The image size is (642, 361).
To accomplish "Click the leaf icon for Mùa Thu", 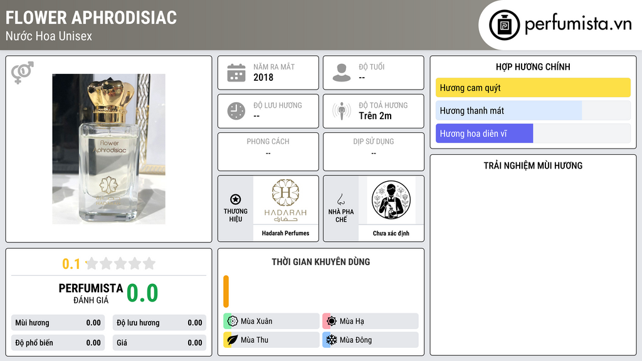I will click(233, 340).
